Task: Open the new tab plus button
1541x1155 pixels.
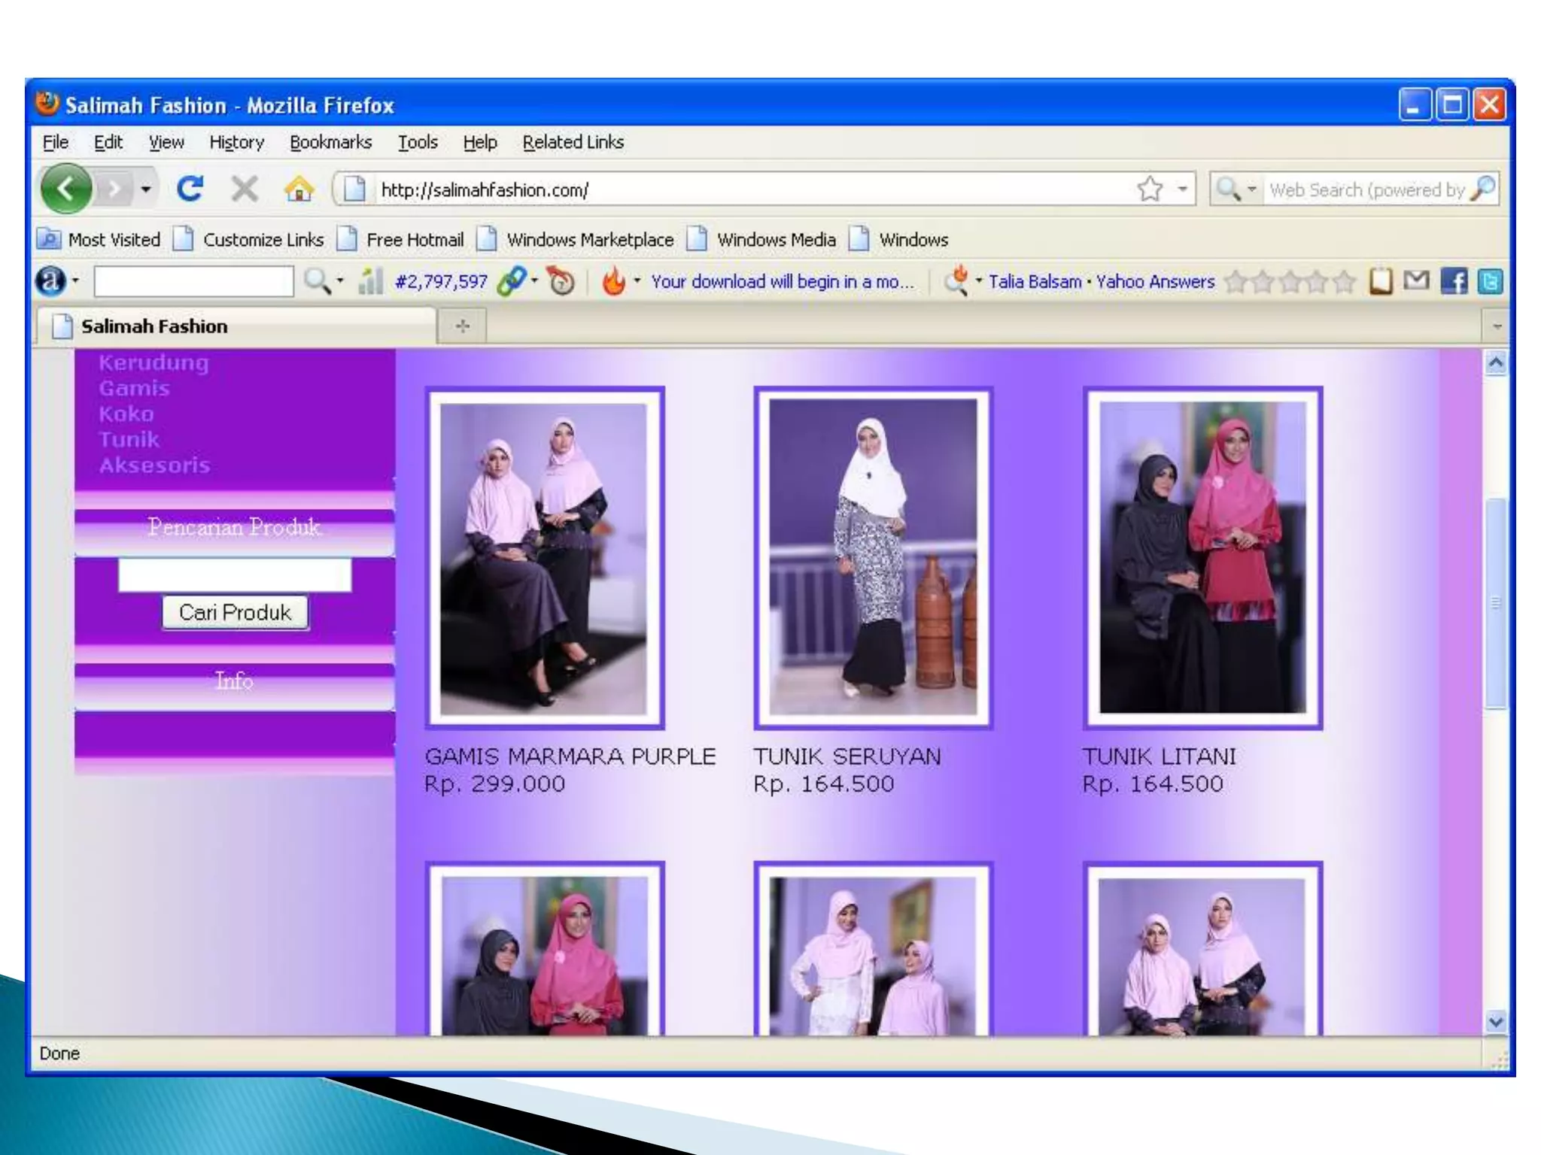Action: 463,326
